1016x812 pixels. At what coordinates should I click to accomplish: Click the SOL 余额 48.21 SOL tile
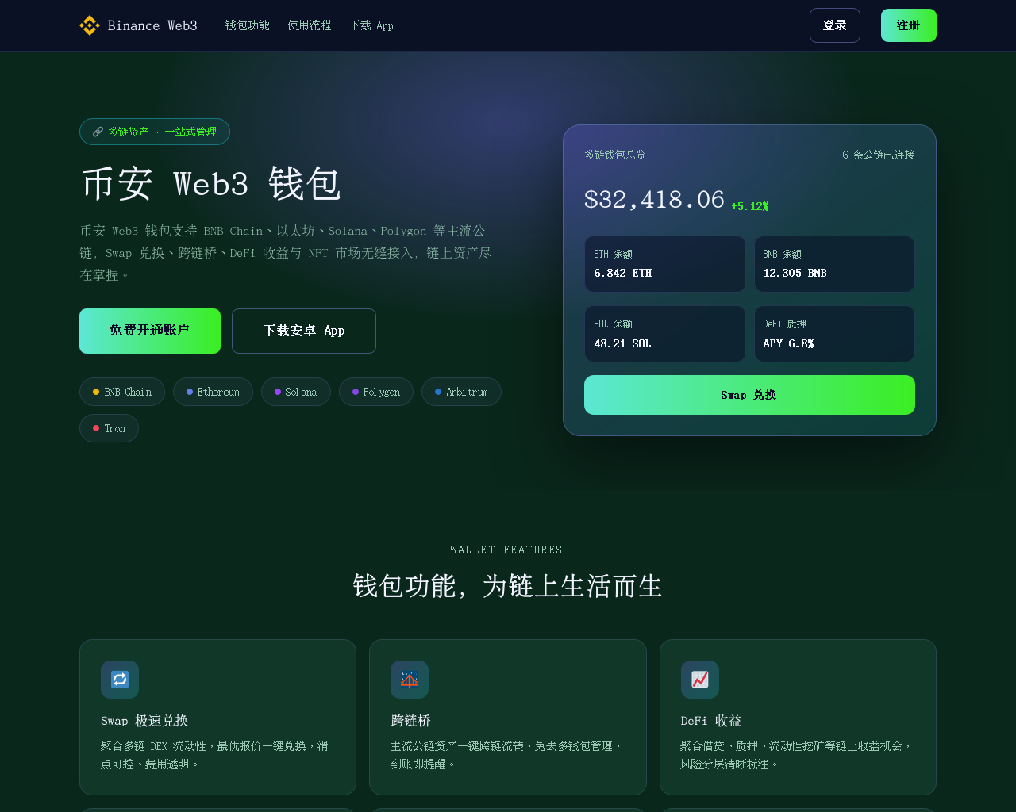point(665,334)
